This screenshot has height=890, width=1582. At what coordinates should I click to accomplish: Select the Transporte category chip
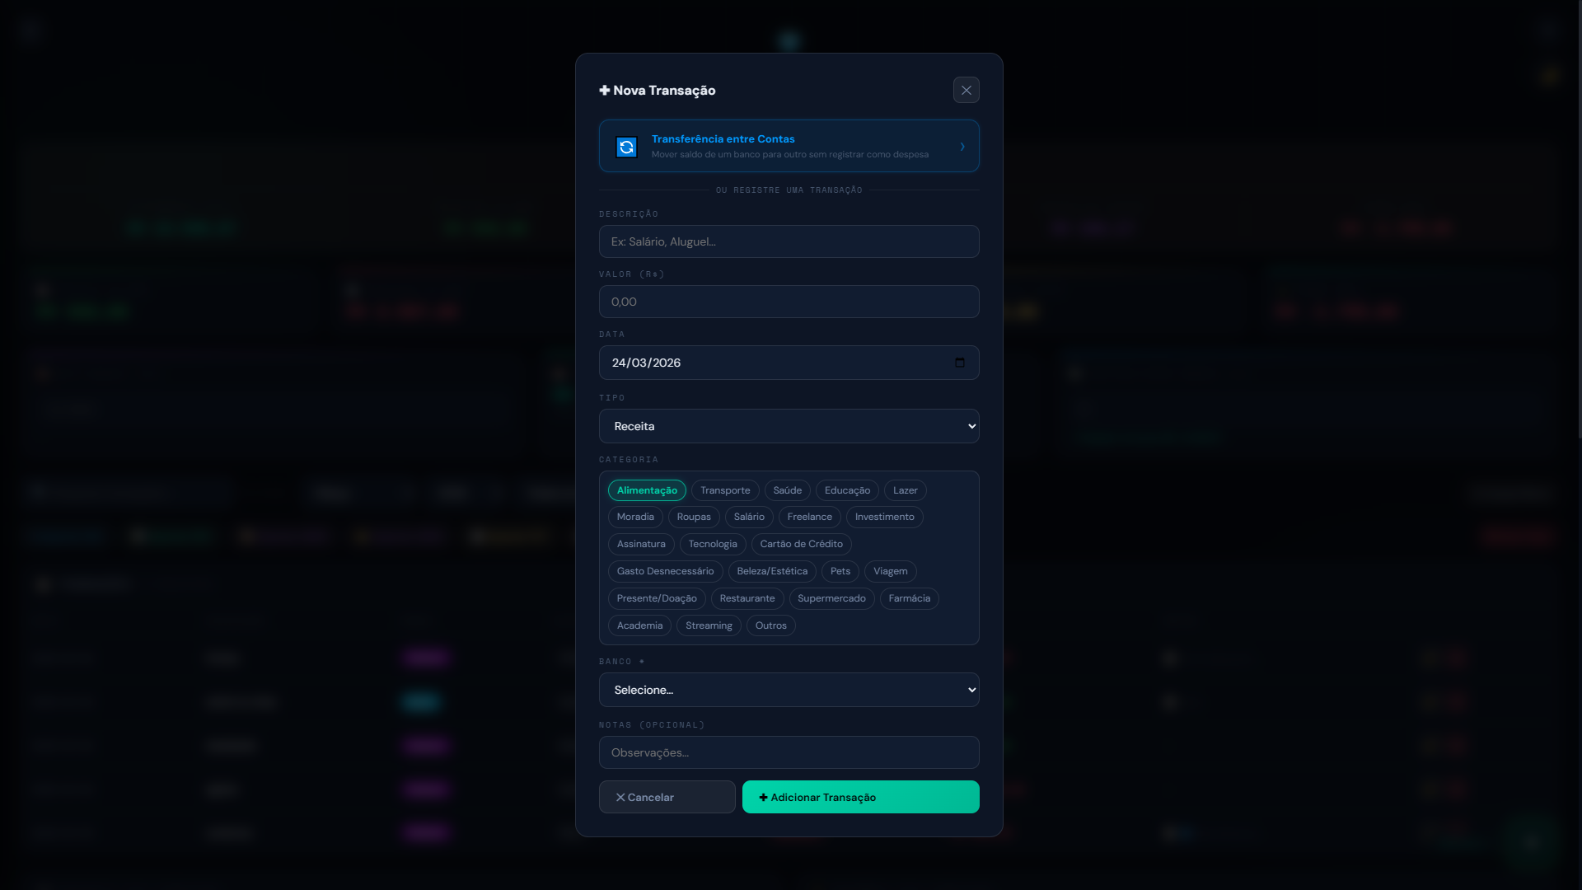click(x=725, y=490)
